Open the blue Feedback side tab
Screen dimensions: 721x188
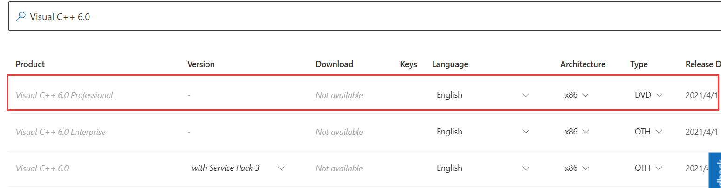coord(715,170)
